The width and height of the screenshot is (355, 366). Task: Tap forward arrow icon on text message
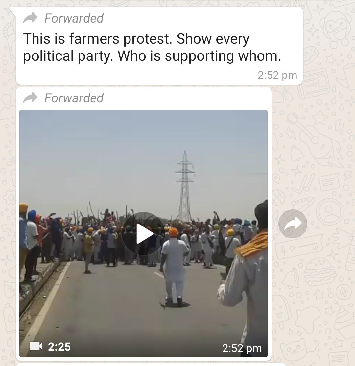pyautogui.click(x=30, y=18)
